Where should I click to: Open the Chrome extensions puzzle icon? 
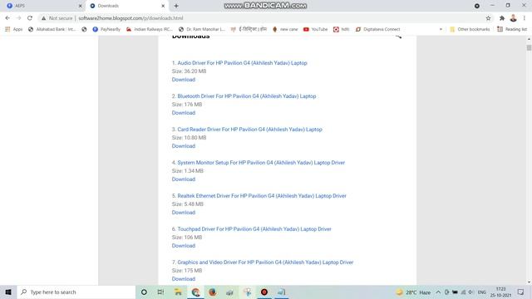coord(502,18)
